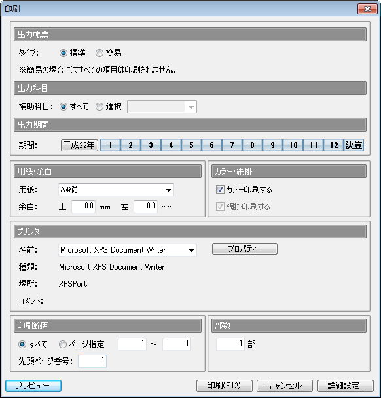Click the 平成22年 period button
The height and width of the screenshot is (398, 381).
[79, 145]
